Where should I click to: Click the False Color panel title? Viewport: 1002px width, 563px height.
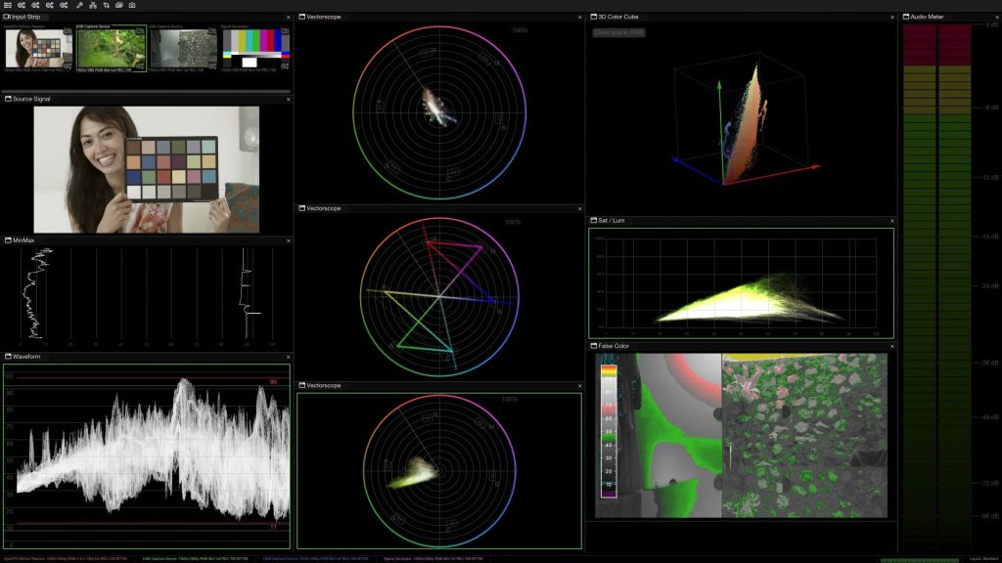(614, 346)
